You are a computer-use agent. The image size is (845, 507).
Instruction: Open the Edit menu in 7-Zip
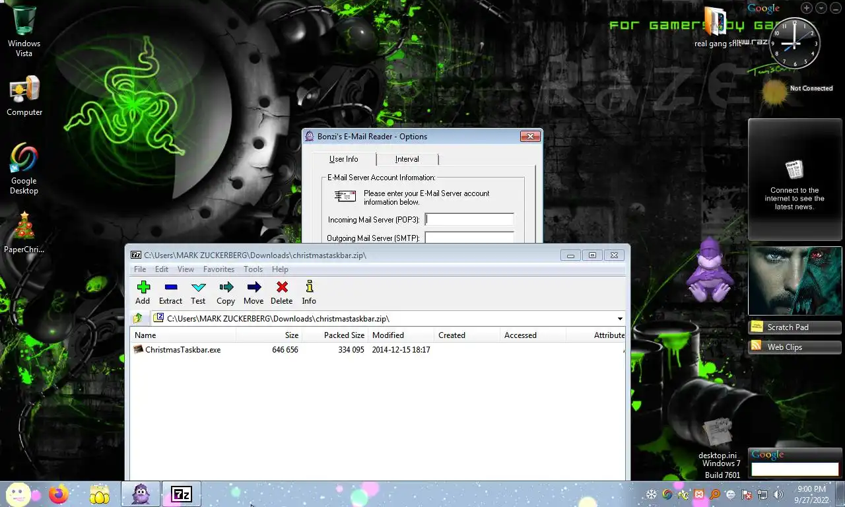click(x=162, y=269)
